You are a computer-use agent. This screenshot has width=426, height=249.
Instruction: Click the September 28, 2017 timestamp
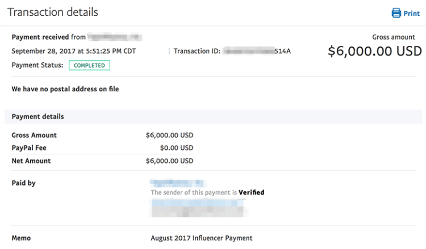pos(74,51)
